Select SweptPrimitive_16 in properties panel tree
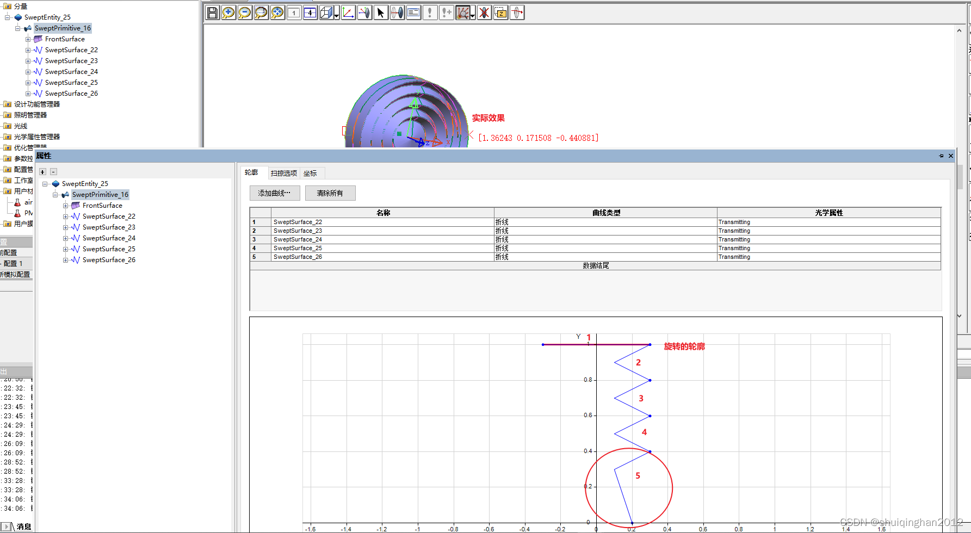This screenshot has width=971, height=533. [x=100, y=195]
